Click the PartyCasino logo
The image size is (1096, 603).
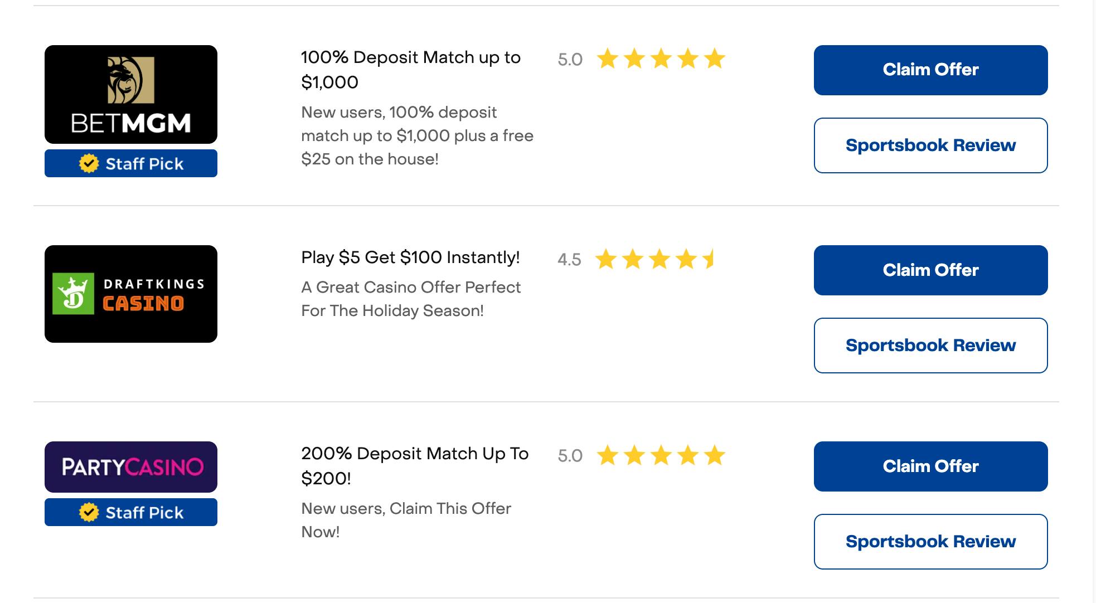(131, 467)
